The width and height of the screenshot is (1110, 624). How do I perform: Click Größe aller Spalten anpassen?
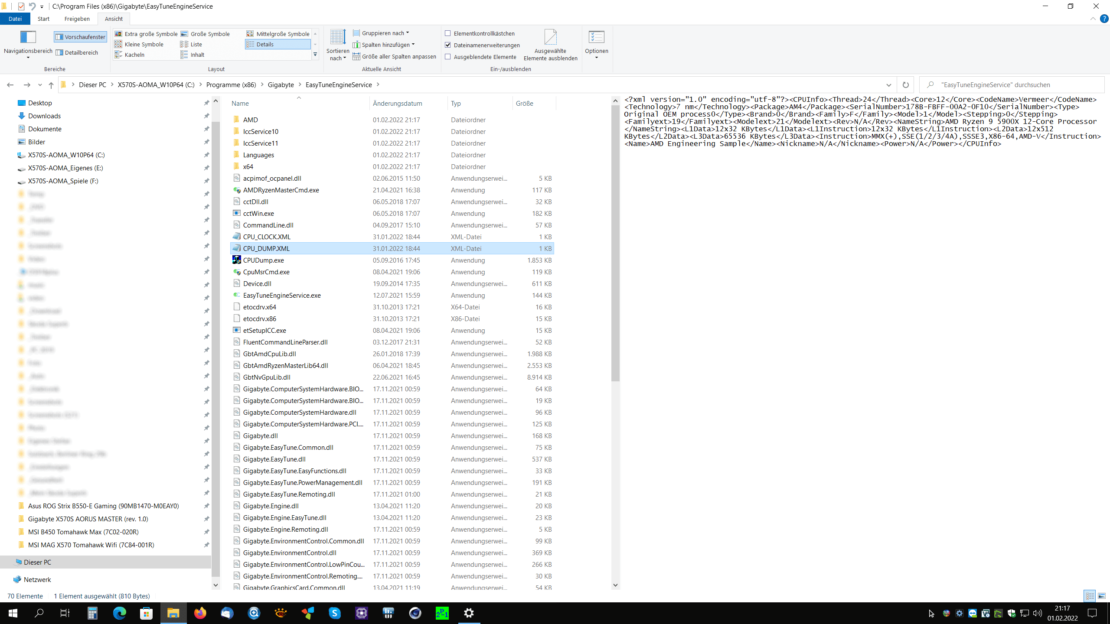395,56
